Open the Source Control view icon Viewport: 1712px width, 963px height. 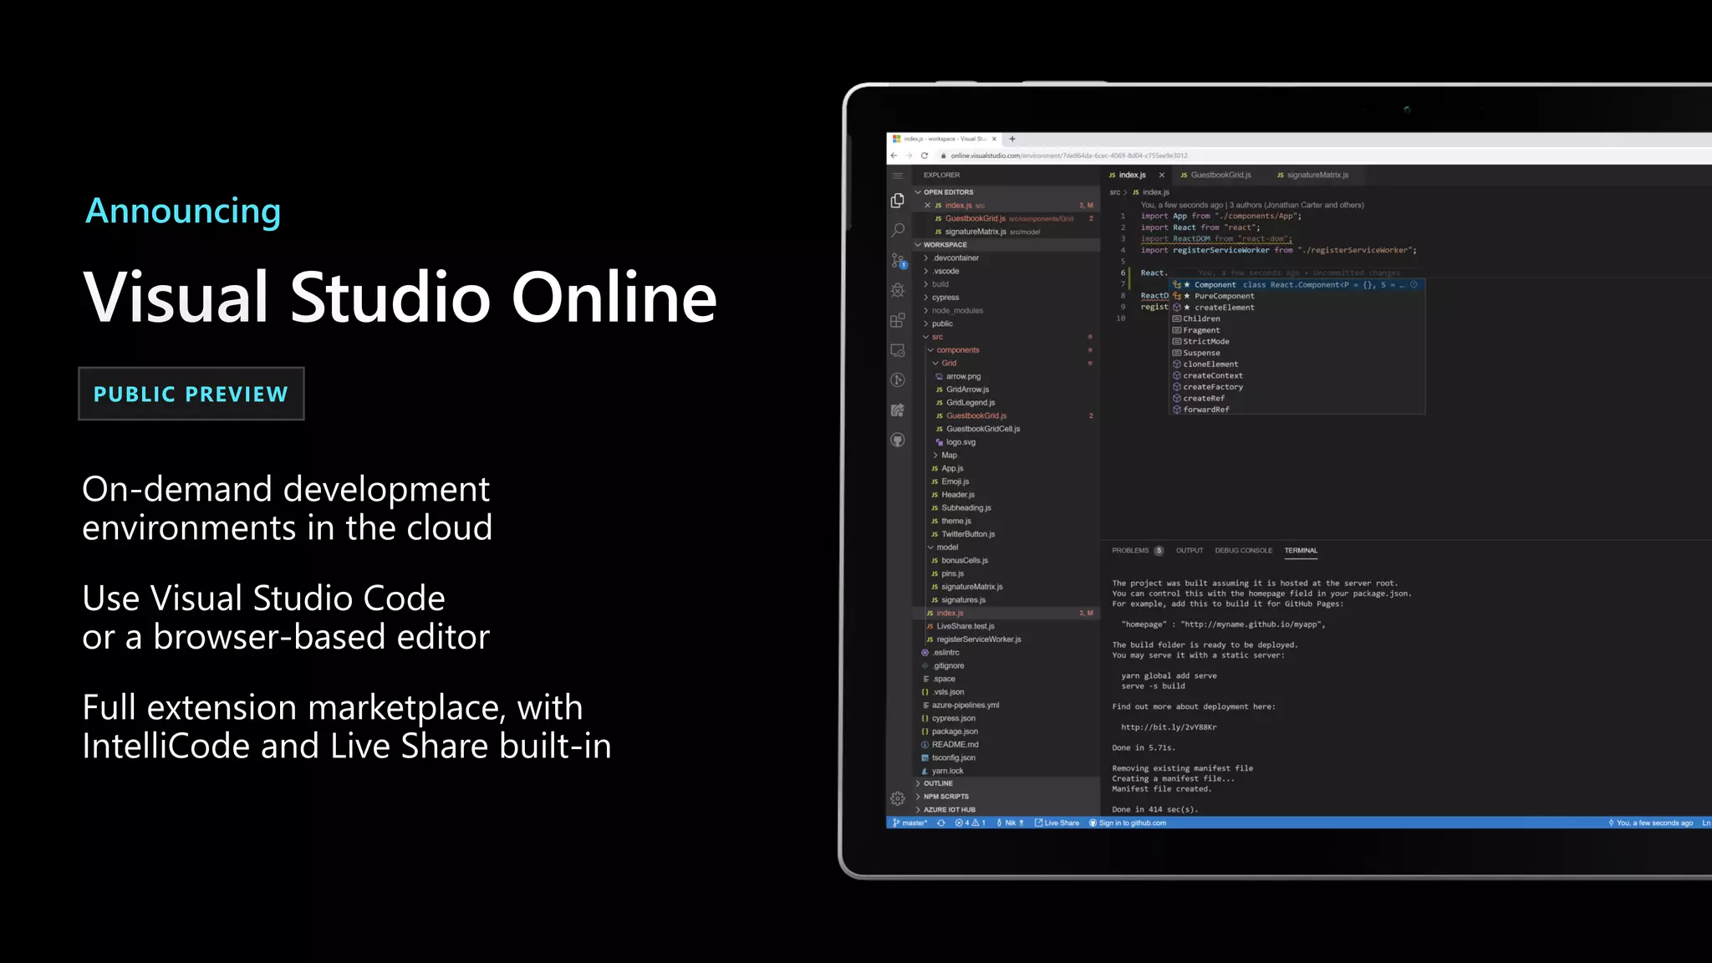coord(898,261)
